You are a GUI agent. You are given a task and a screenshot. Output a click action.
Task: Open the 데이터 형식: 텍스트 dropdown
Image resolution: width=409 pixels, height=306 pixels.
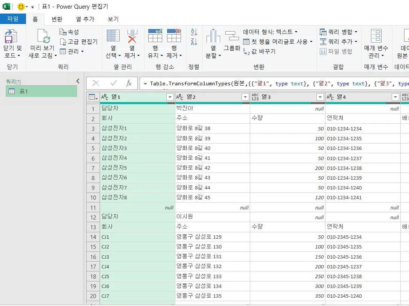tap(270, 32)
